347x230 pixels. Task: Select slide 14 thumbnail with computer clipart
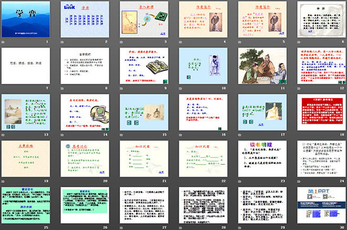coord(85,113)
